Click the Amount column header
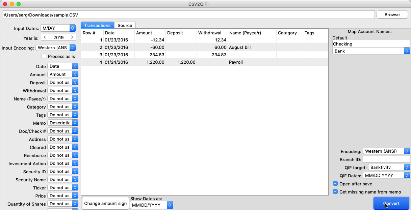The width and height of the screenshot is (411, 210). [150, 33]
